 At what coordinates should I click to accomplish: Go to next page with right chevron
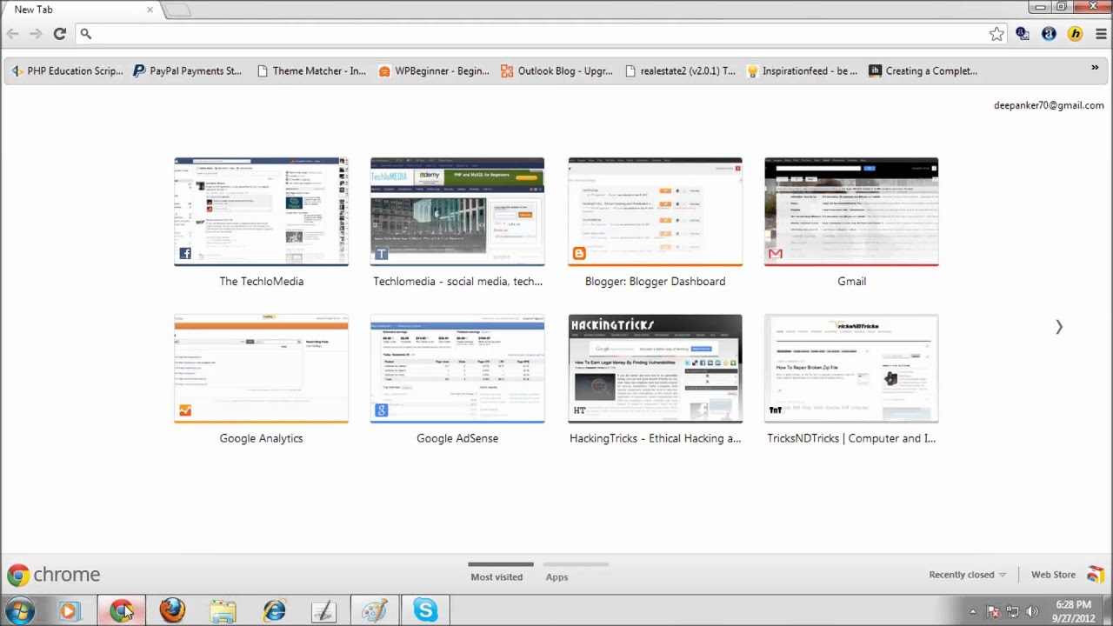point(1058,327)
